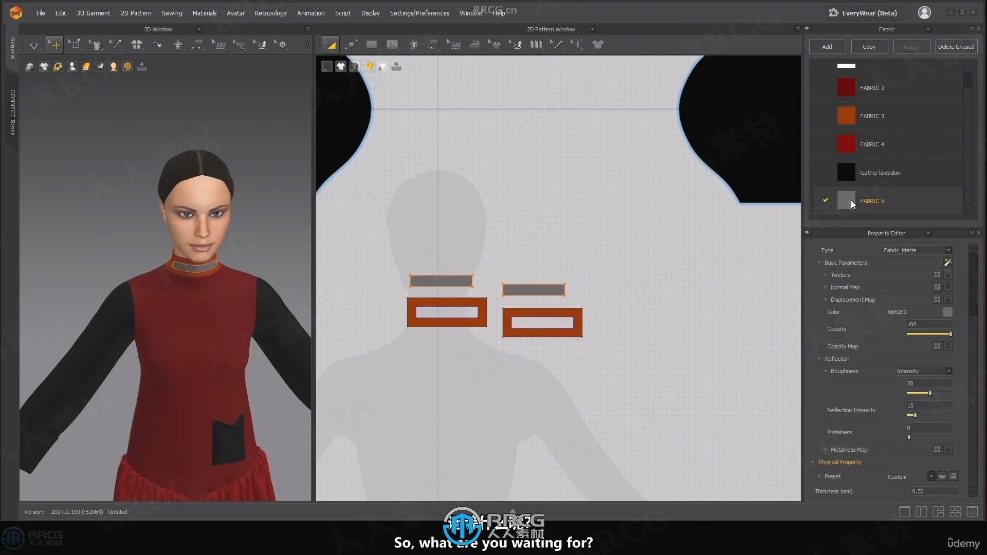Image resolution: width=987 pixels, height=555 pixels.
Task: Open the Roughness Intensity dropdown
Action: coord(924,371)
